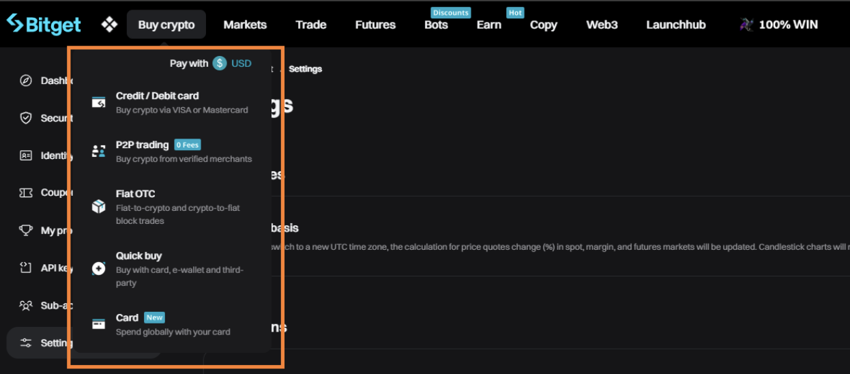Click the Dashboard compass icon in sidebar

[x=26, y=81]
